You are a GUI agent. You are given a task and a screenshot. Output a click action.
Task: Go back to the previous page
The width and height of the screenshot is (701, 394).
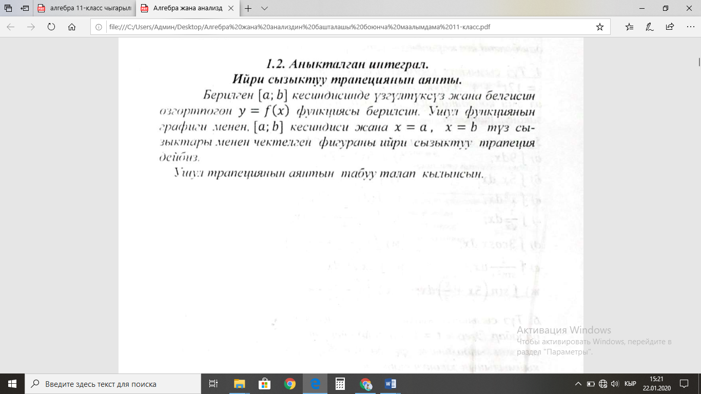[11, 27]
